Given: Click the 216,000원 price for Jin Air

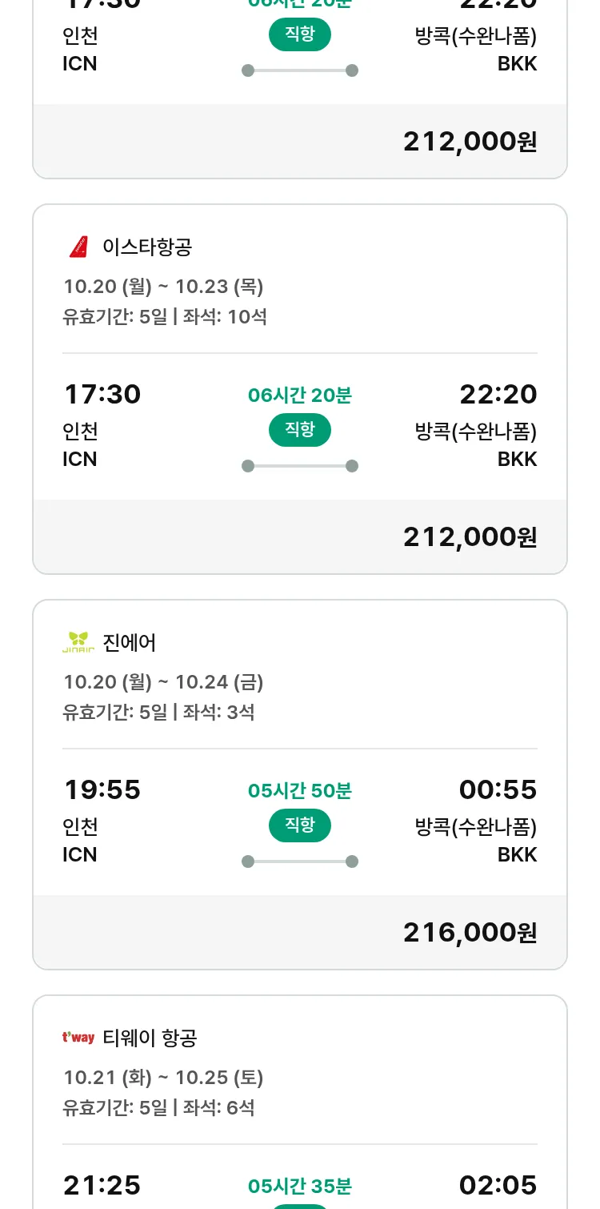Looking at the screenshot, I should [470, 932].
